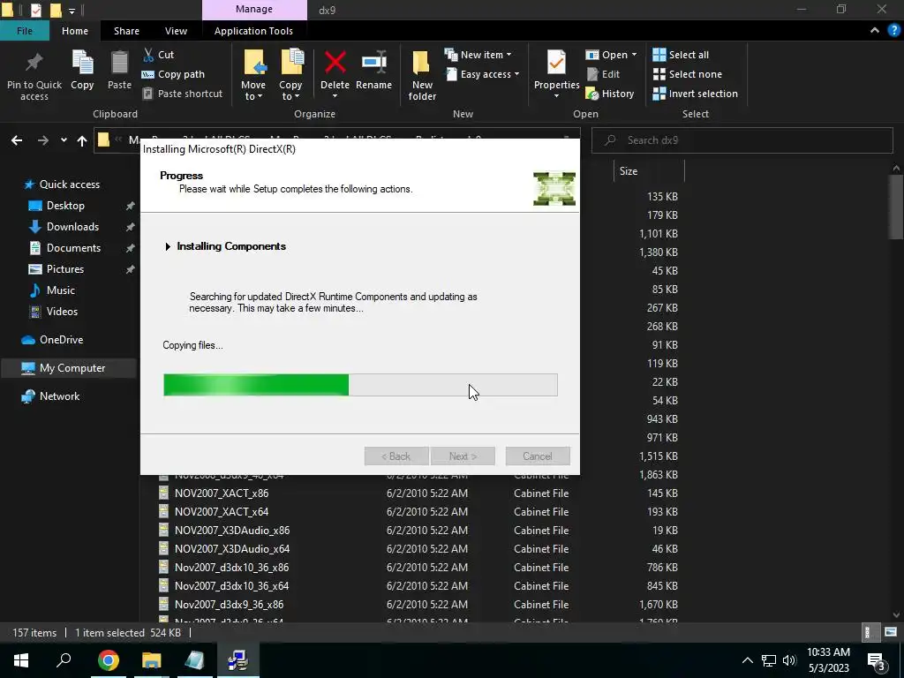Screen dimensions: 904x678
Task: Click Pin to Quick access icon
Action: [x=34, y=63]
